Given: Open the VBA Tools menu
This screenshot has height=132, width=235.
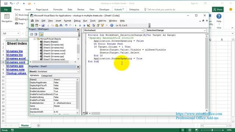Looking at the screenshot, I should coord(93,21).
